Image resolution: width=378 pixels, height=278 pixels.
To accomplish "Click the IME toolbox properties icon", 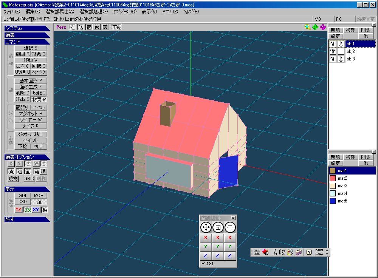I will (x=299, y=252).
